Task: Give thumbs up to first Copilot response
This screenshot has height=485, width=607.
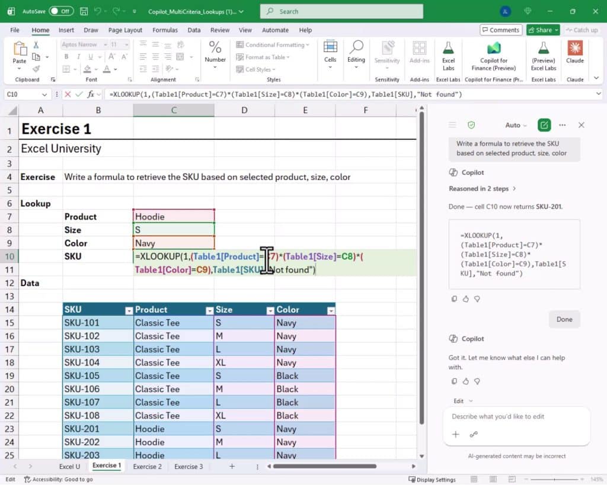Action: point(466,298)
